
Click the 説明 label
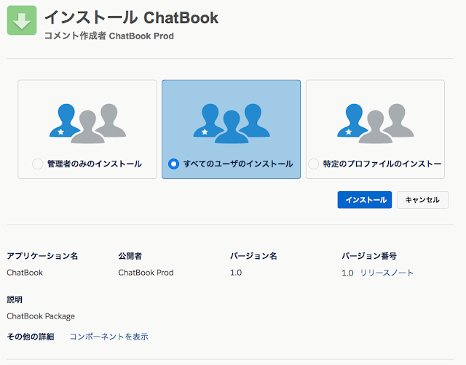coord(15,300)
